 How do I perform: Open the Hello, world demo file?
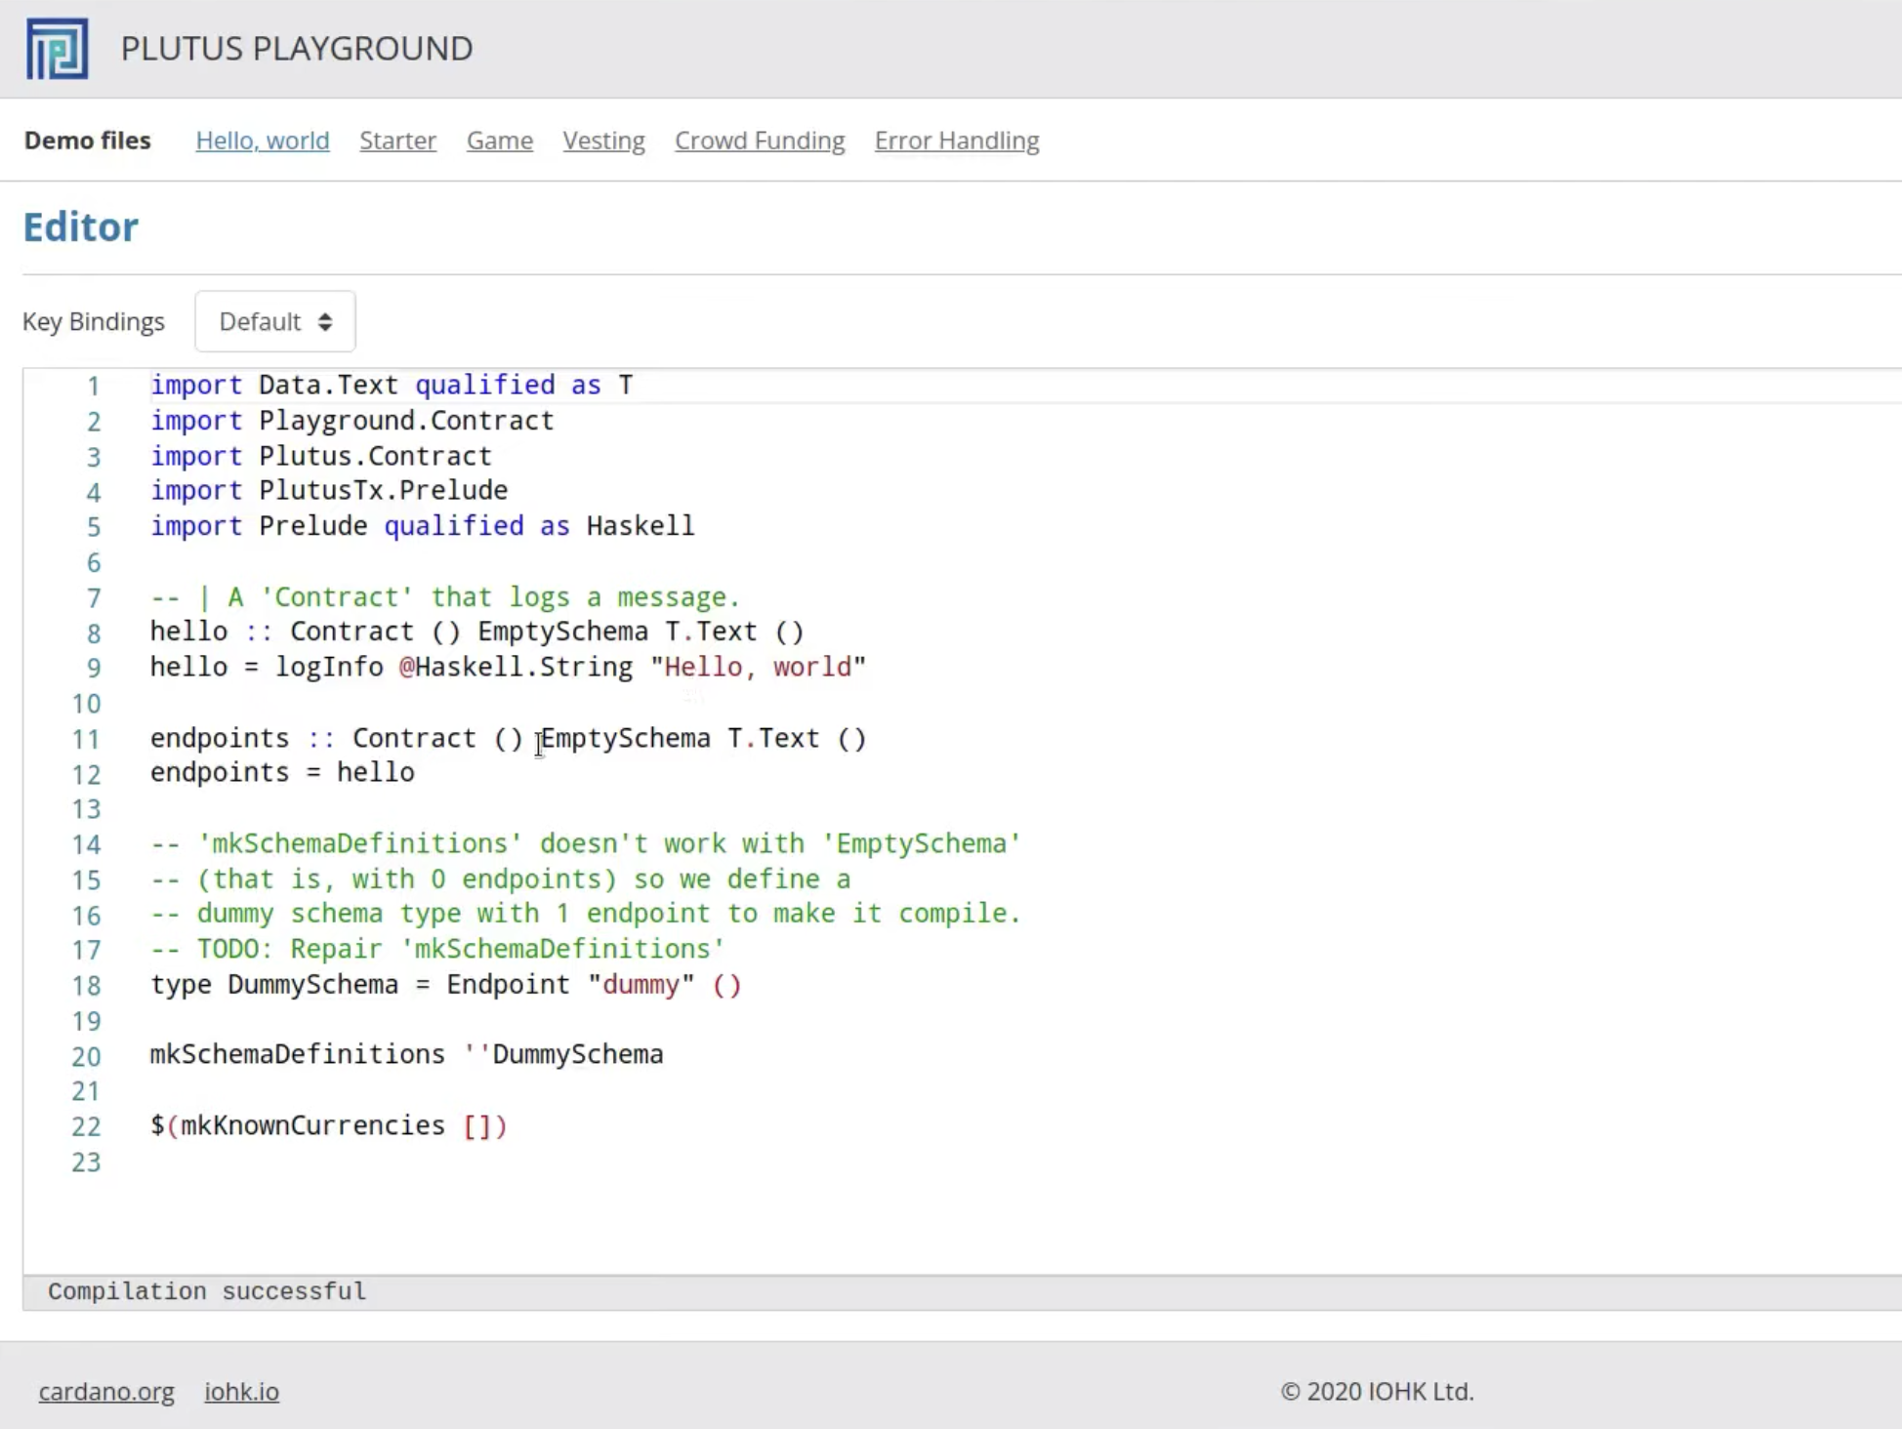click(262, 141)
